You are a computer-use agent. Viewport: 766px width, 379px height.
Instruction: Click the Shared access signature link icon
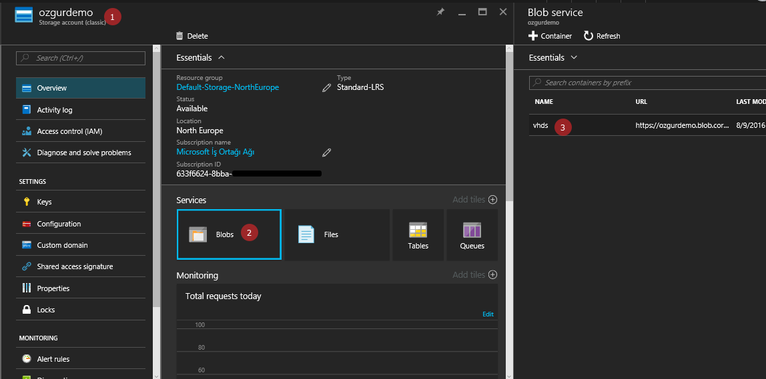coord(27,267)
